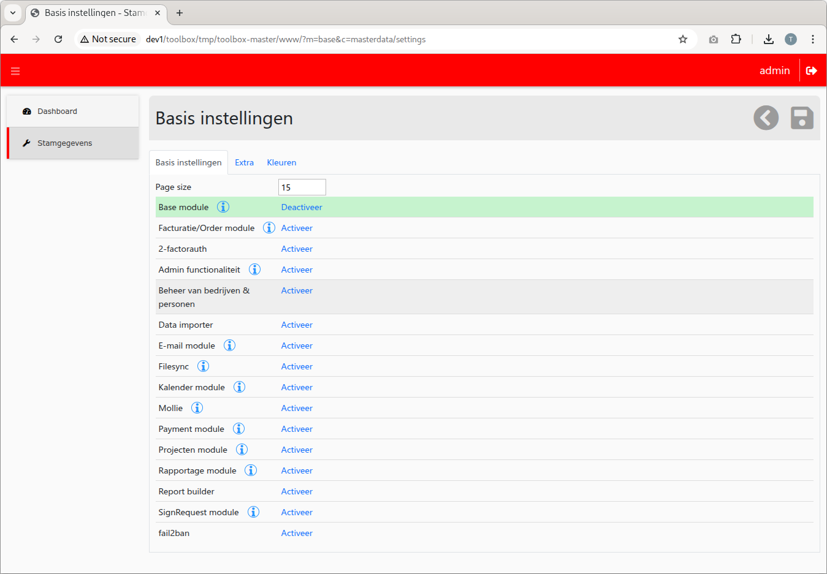Switch to the Extra tab

click(x=244, y=162)
